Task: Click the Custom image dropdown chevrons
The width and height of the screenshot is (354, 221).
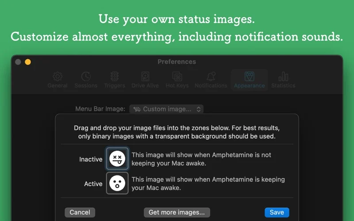Action: coord(198,109)
